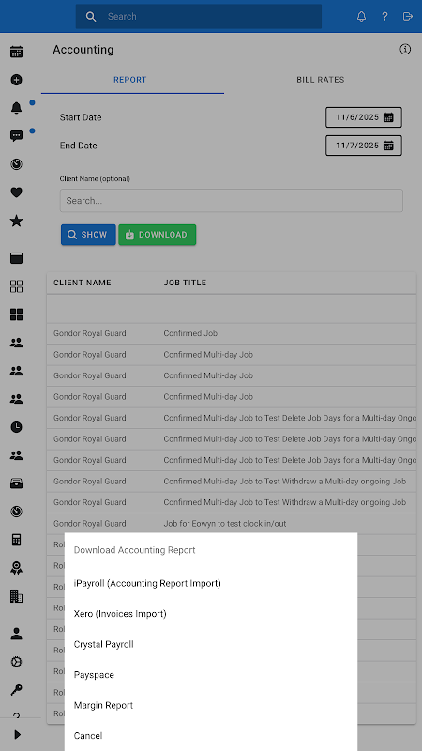Click the CLIENT NAME column header
Viewport: 422px width, 751px height.
click(x=83, y=283)
